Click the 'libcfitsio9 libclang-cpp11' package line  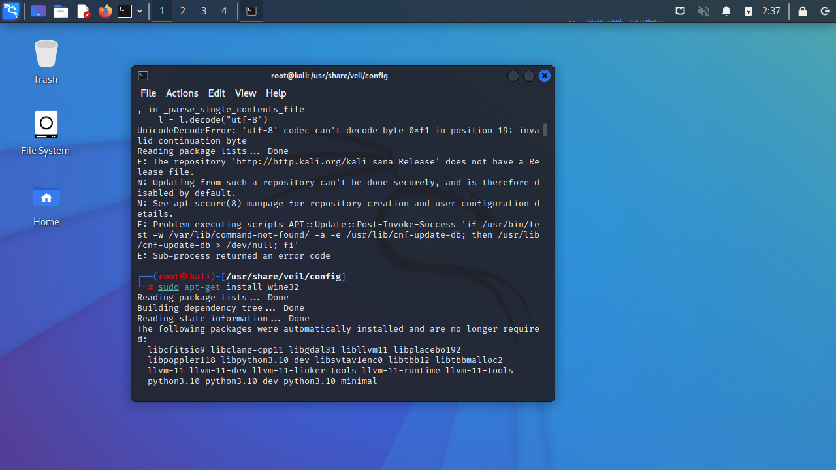304,349
